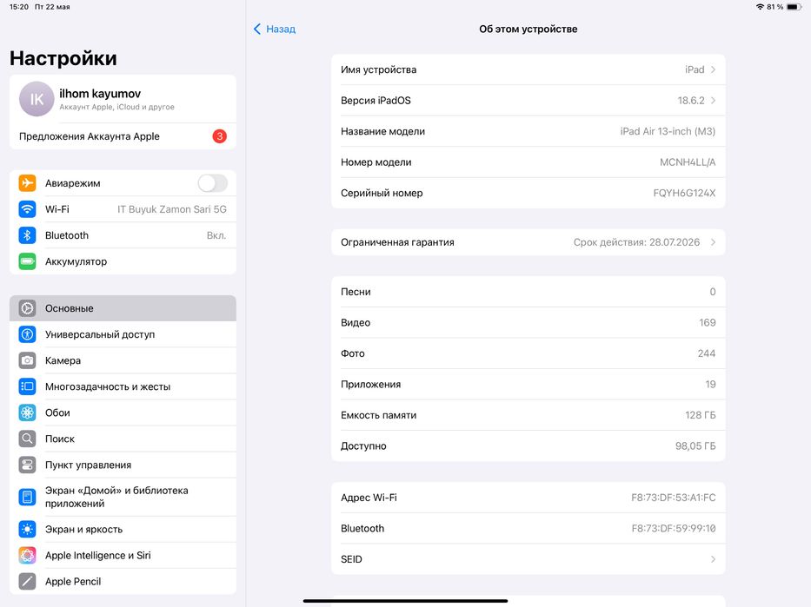Tap Емкость памяти 128 ГБ value
This screenshot has height=607, width=811.
pos(701,415)
